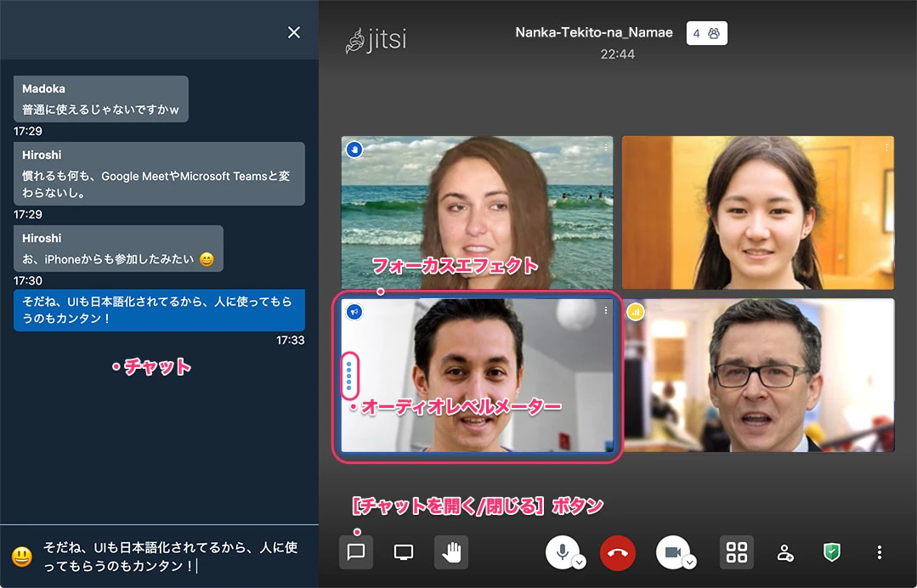
Task: Close the chat panel with X
Action: click(294, 32)
